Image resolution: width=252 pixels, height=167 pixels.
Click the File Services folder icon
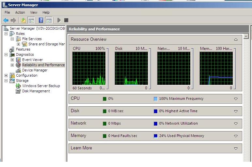click(x=18, y=39)
